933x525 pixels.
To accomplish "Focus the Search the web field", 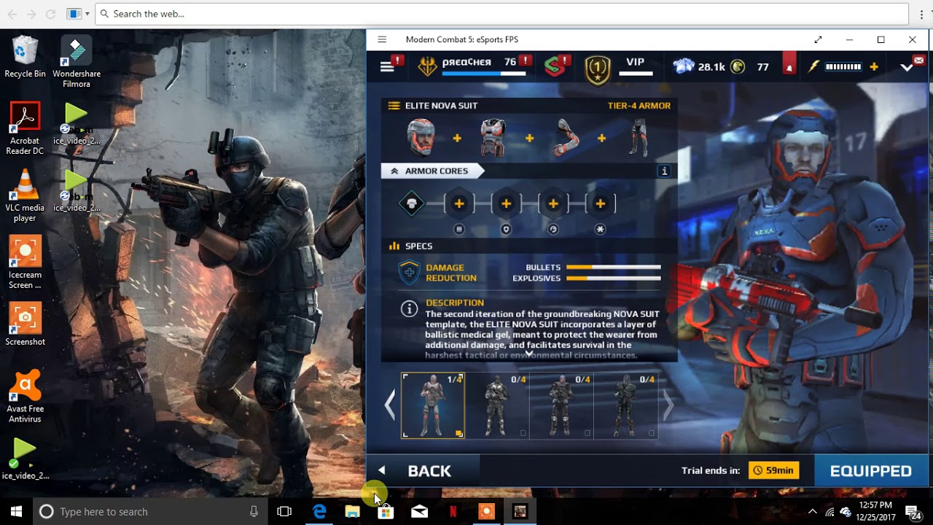I will pyautogui.click(x=502, y=14).
